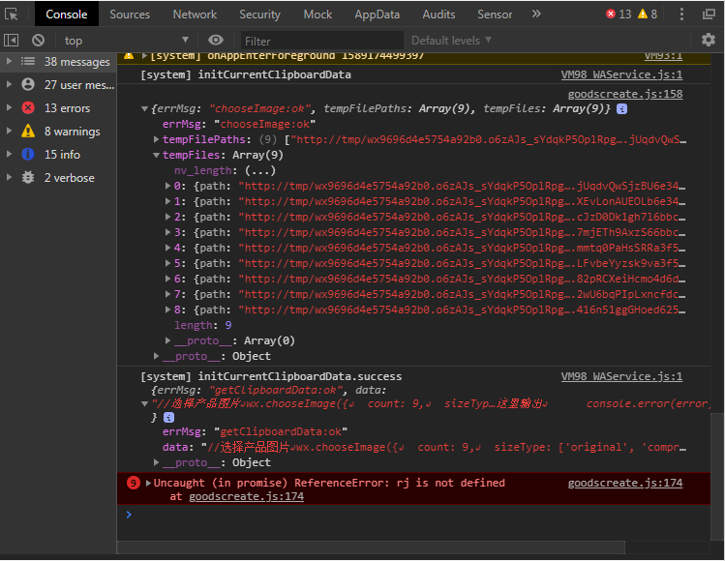Select the blue info circle icon
Screen dimensions: 725x561
28,155
